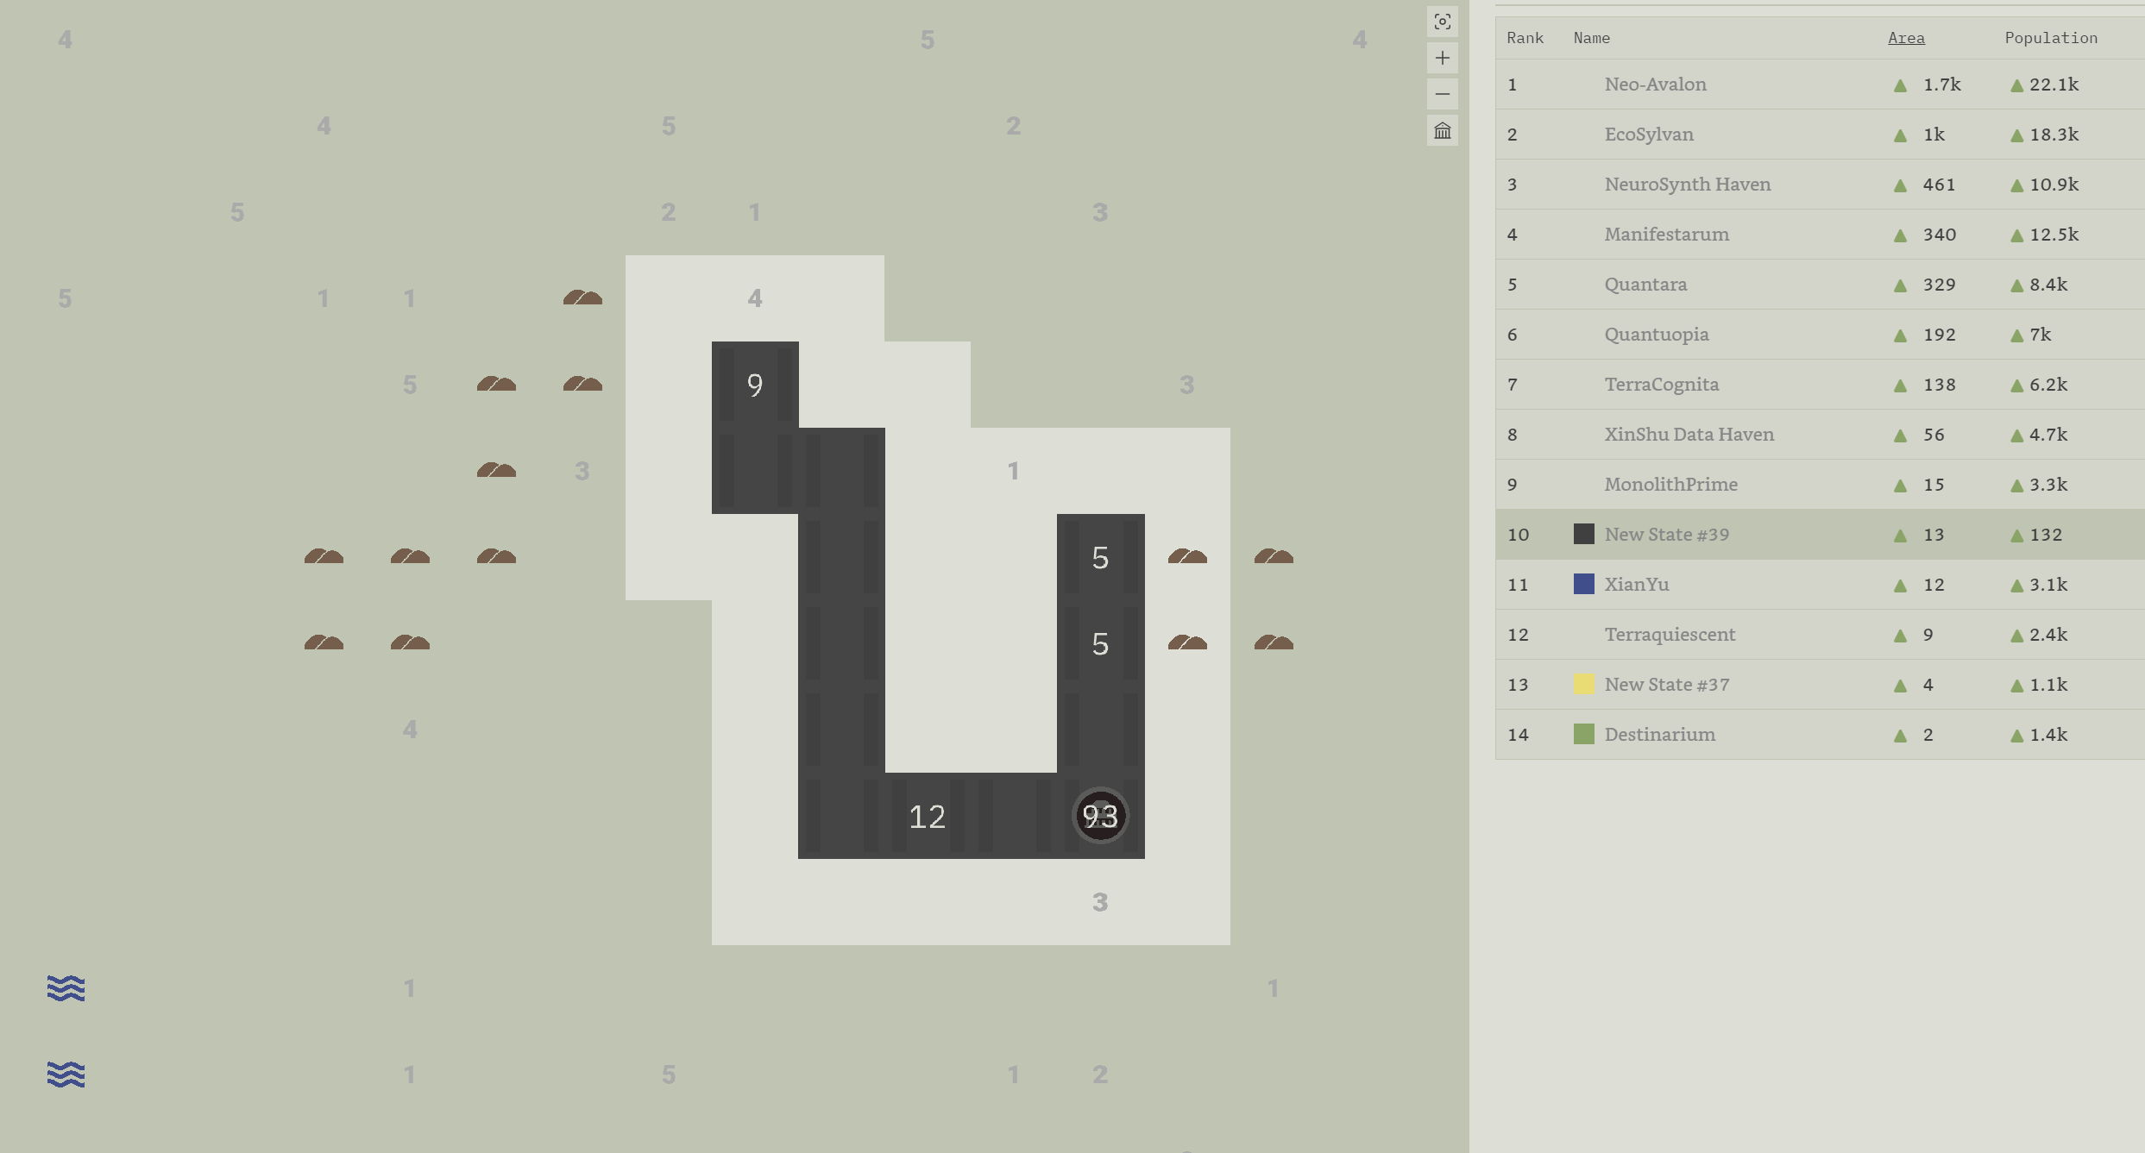Sort leaderboard by Area column header
This screenshot has height=1153, width=2145.
(x=1906, y=38)
